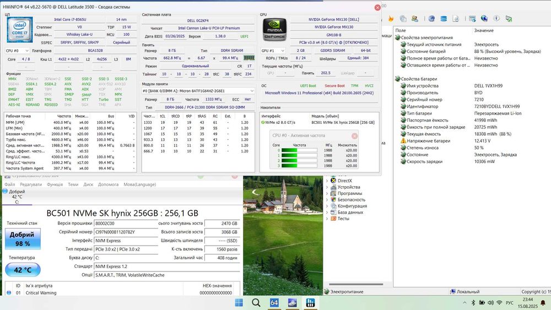Click the 42 °C temperature button
551x310 pixels.
[x=23, y=270]
